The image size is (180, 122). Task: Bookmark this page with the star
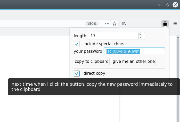tap(114, 24)
